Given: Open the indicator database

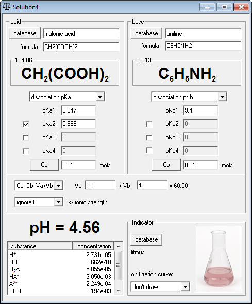Looking at the screenshot, I should coord(146,239).
